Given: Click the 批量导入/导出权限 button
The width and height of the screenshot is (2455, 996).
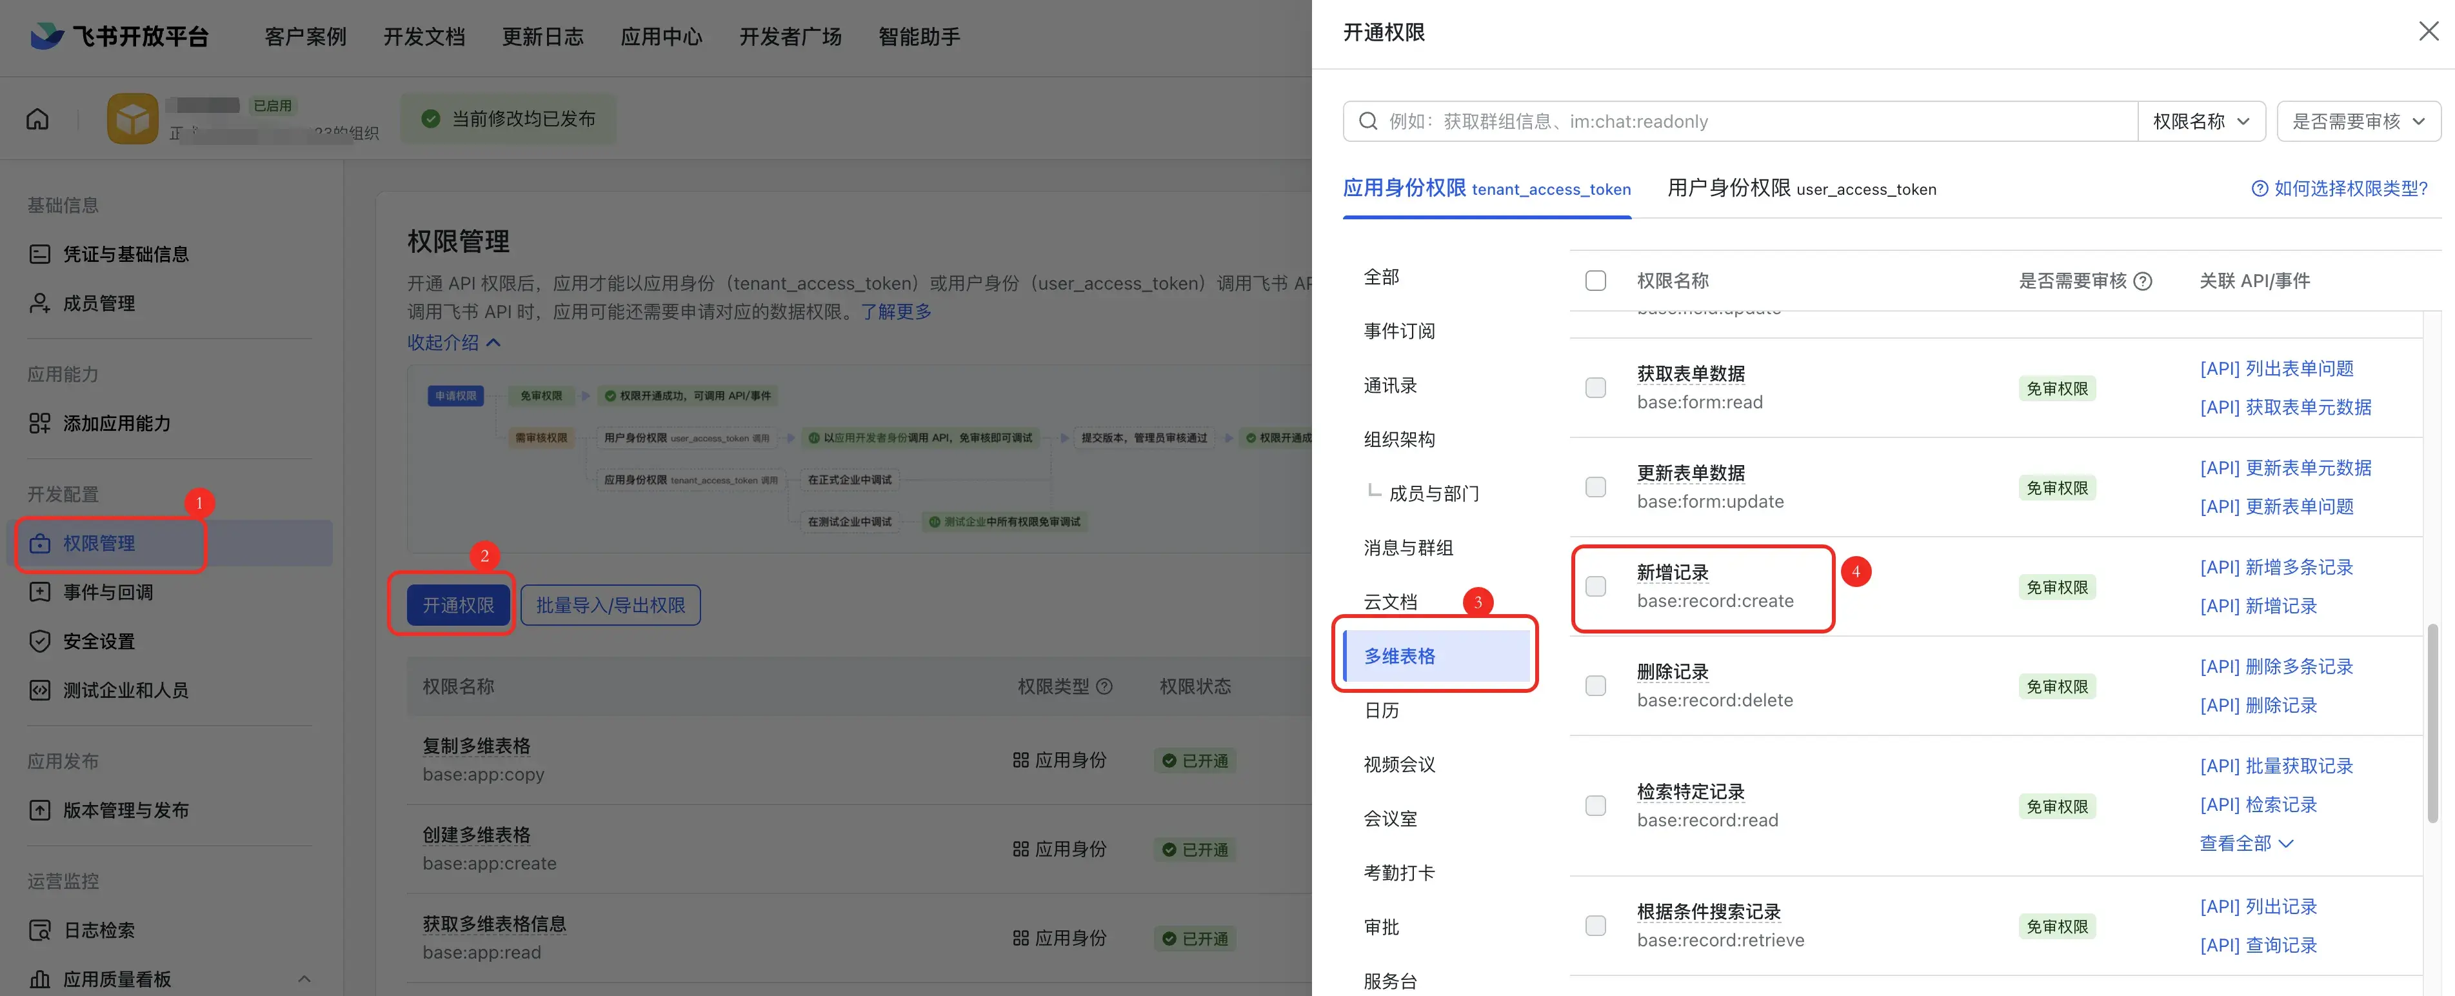Looking at the screenshot, I should point(610,605).
